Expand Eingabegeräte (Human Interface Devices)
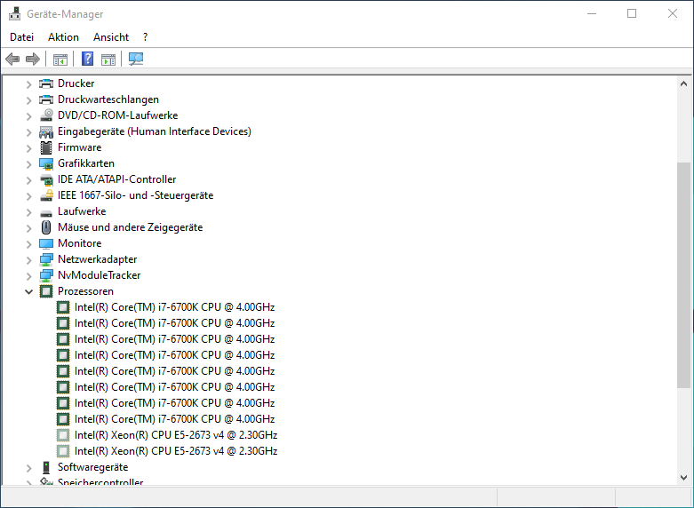 (28, 132)
